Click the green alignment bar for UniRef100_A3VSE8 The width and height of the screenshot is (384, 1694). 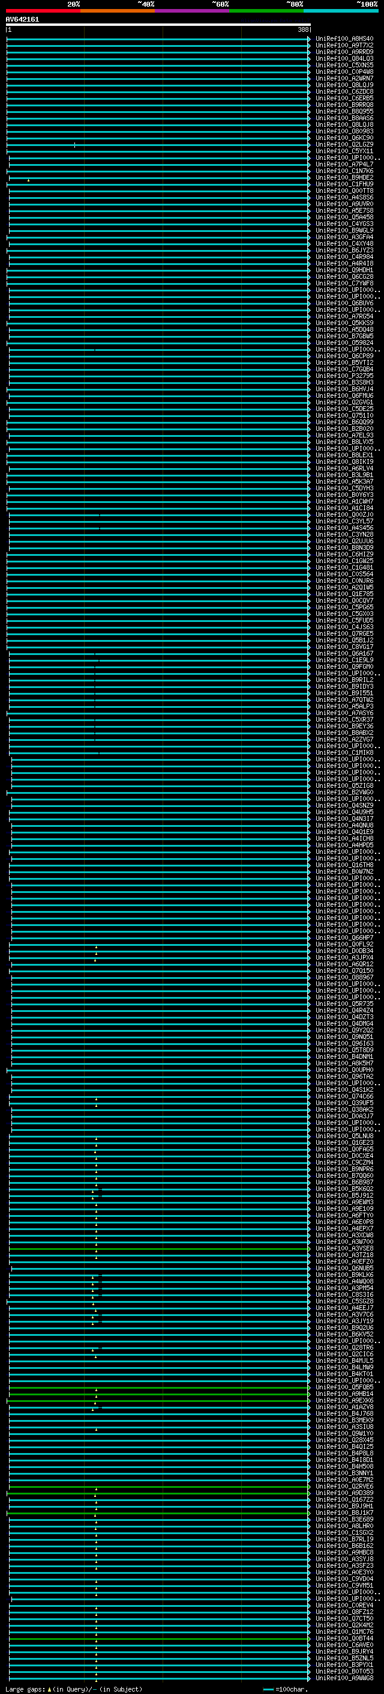160,1248
